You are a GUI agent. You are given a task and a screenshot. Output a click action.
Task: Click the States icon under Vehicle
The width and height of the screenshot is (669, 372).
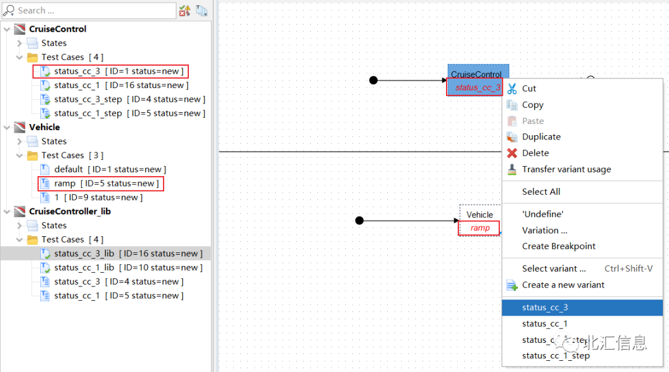(32, 141)
